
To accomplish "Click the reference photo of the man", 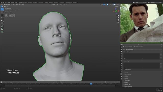I will (x=142, y=23).
